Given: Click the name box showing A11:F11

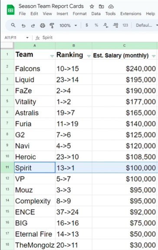Looking at the screenshot, I should point(16,38).
